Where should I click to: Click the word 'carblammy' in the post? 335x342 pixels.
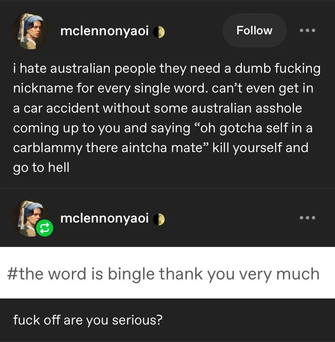48,148
